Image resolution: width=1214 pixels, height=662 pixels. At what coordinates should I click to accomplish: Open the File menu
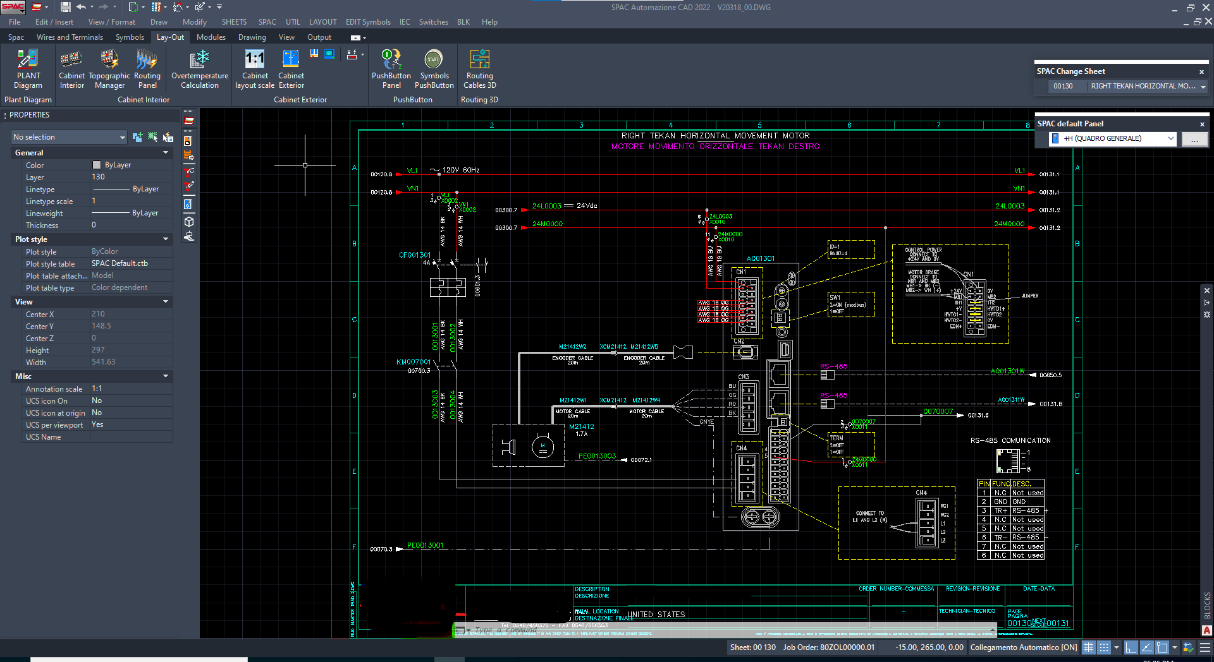click(15, 22)
